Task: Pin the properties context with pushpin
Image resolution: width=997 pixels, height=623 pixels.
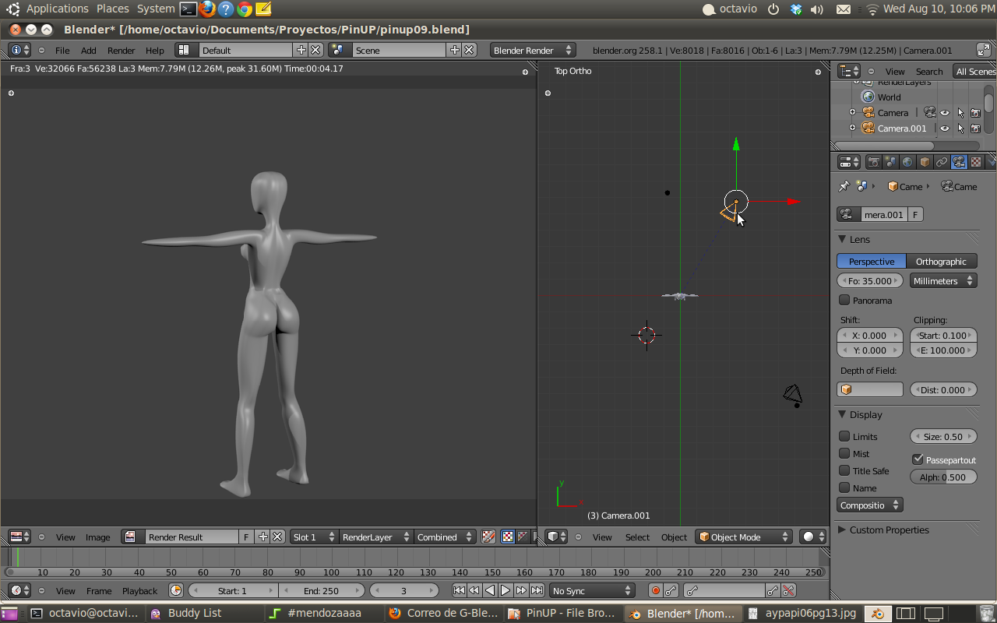Action: (x=844, y=186)
